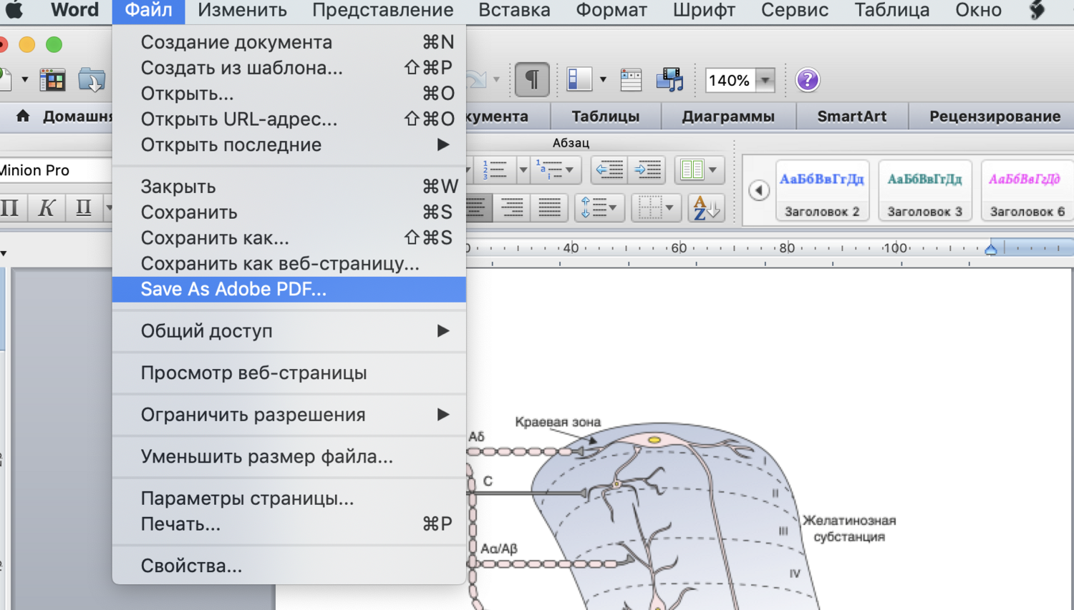Open the Media Browser icon
This screenshot has width=1074, height=610.
670,79
